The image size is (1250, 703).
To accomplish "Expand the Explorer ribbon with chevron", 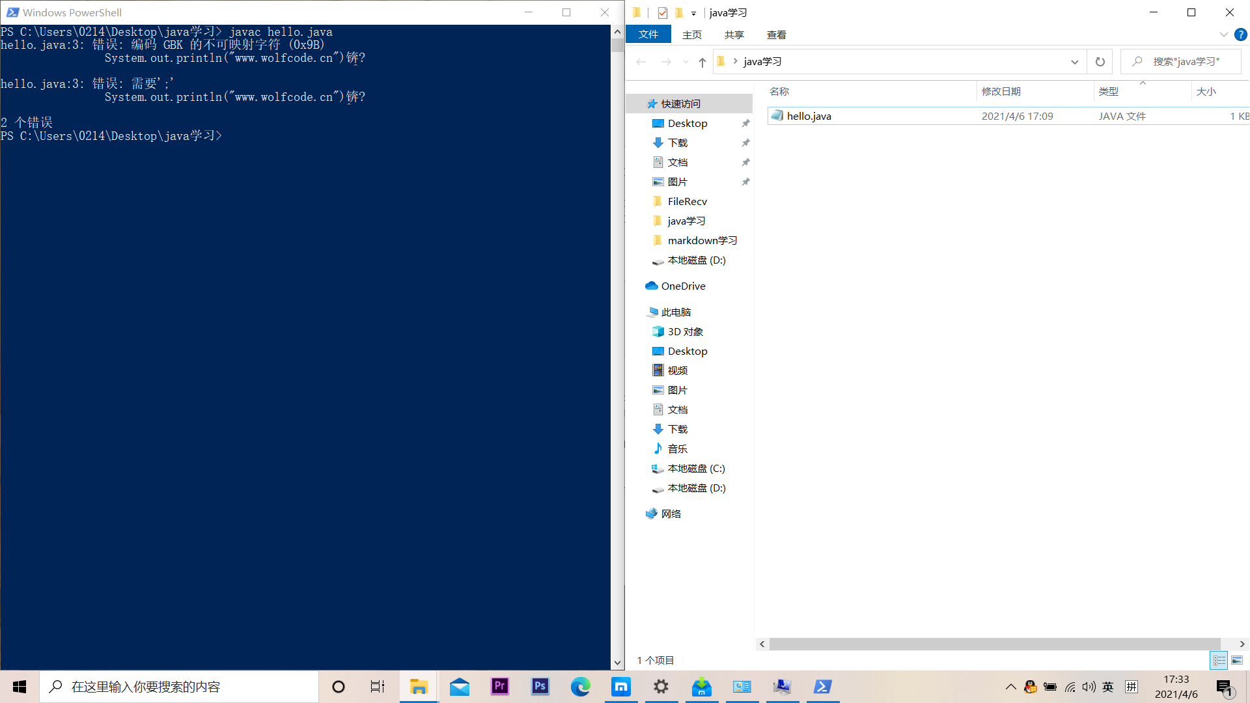I will coord(1223,34).
